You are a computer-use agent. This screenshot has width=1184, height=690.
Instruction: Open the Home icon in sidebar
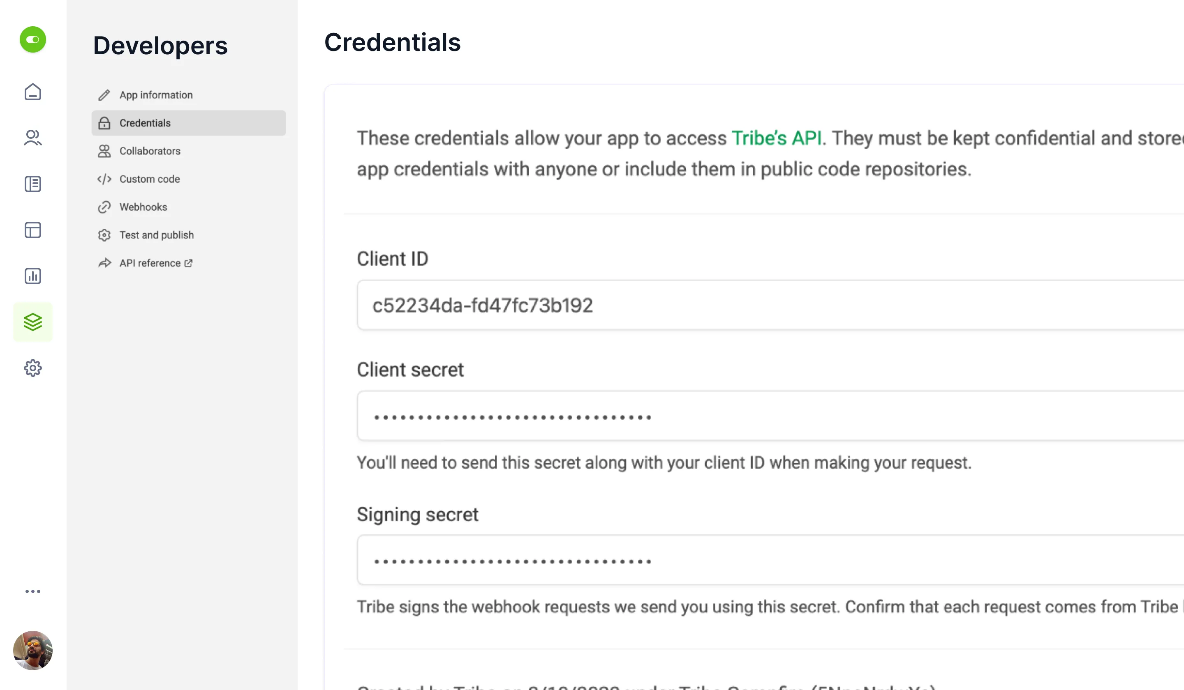pyautogui.click(x=33, y=92)
